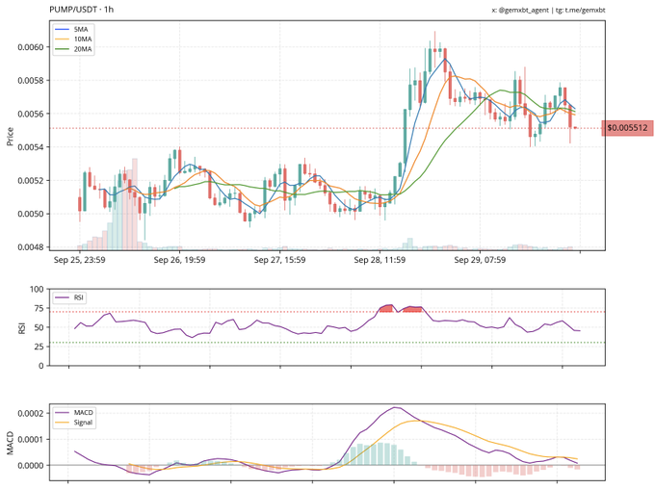Click the Sep 26, 19:59 time label

click(180, 260)
